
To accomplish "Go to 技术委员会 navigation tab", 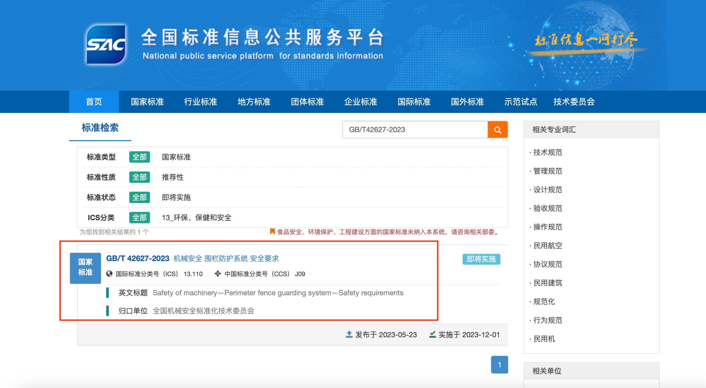I will click(574, 102).
